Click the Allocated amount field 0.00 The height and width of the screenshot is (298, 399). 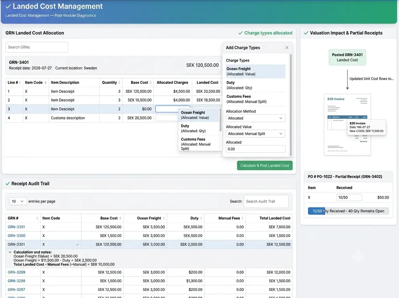pos(256,149)
